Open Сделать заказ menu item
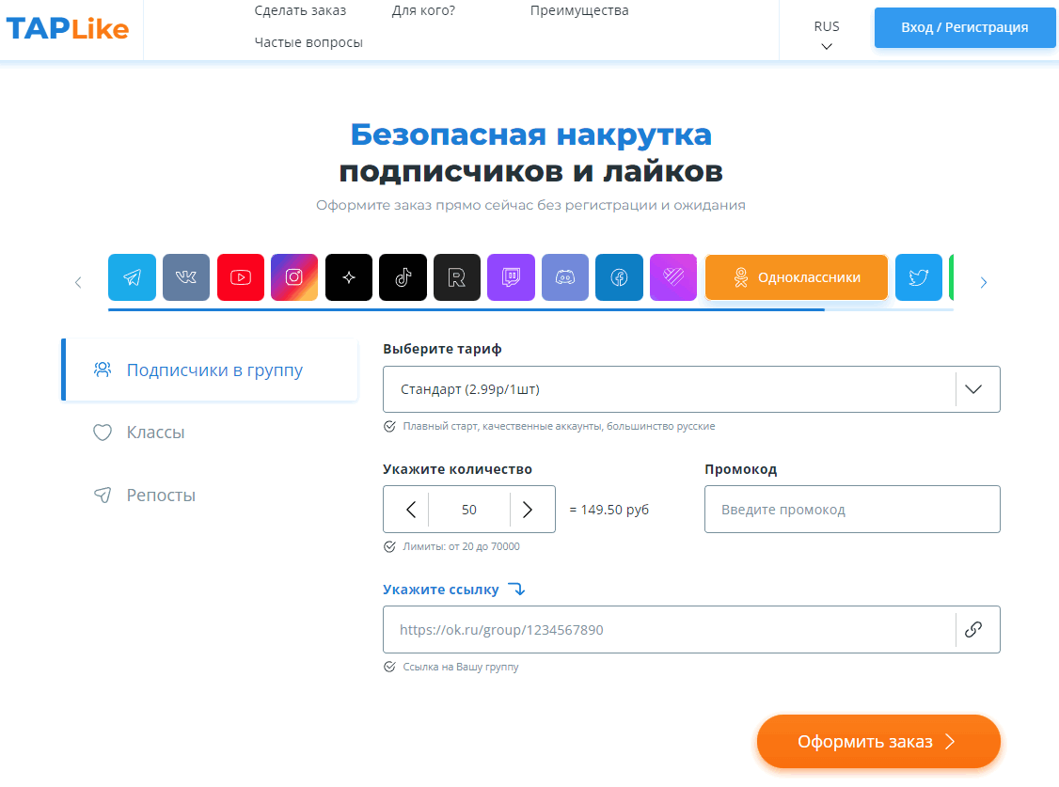This screenshot has width=1059, height=787. click(301, 10)
